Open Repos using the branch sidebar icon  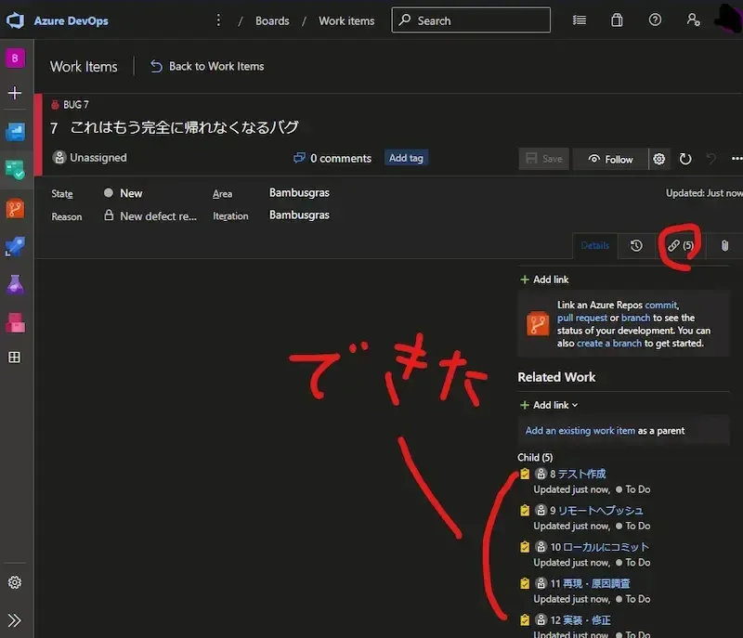14,208
